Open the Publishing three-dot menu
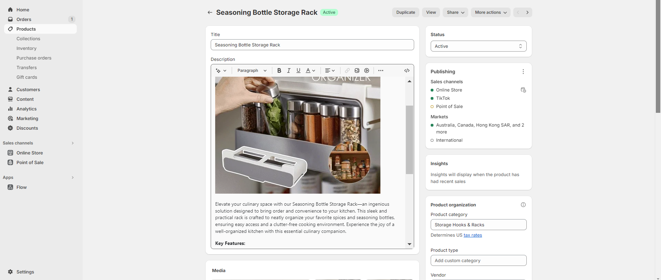The image size is (661, 280). 523,72
